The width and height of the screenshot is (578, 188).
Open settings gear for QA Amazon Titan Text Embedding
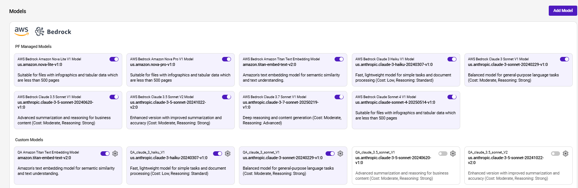tap(115, 154)
